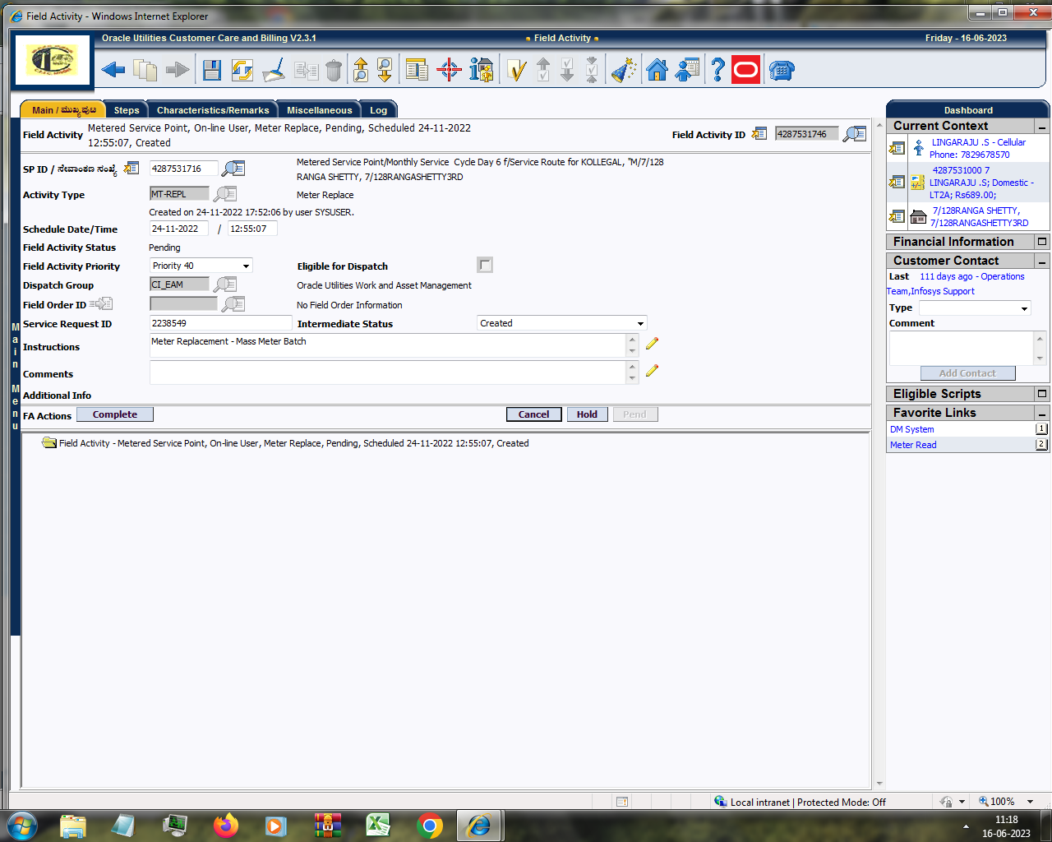1052x842 pixels.
Task: Open the Control Central search toolbar icon
Action: coord(418,71)
